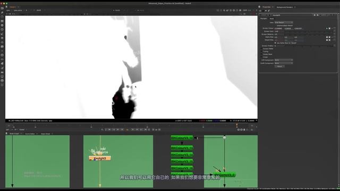Image resolution: width=340 pixels, height=191 pixels.
Task: Select the IBKColourV3_16 node
Action: click(x=182, y=168)
